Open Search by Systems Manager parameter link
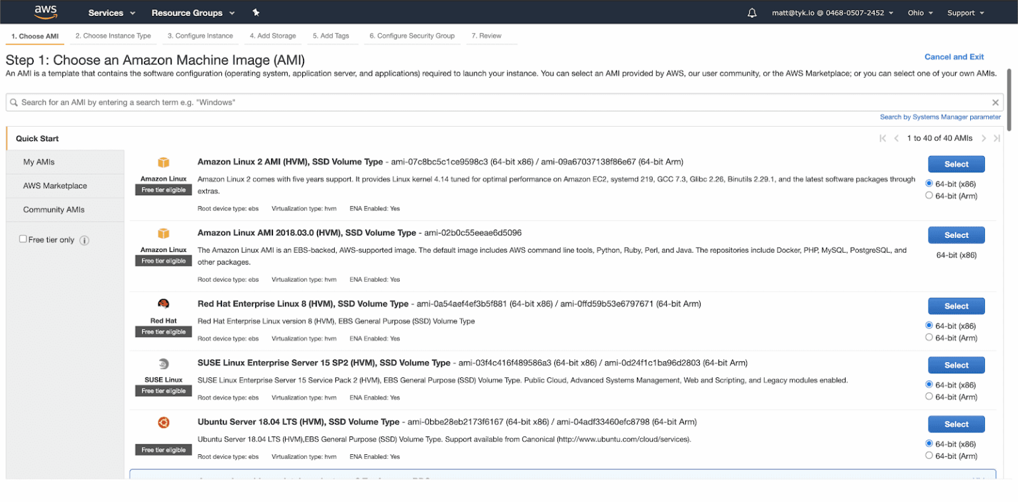The height and width of the screenshot is (502, 1018). pyautogui.click(x=940, y=117)
